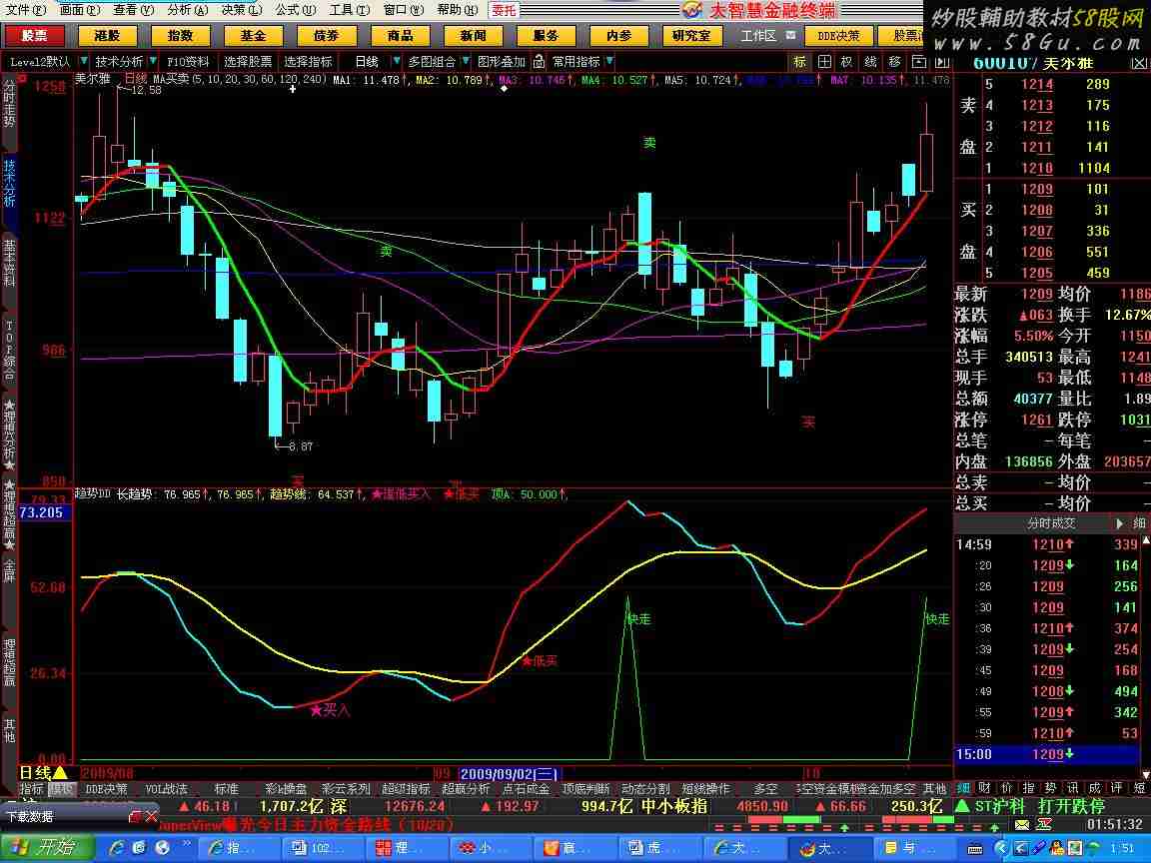The image size is (1151, 863).
Task: Click the 日线 period indicator triangle at bottom
Action: (61, 773)
